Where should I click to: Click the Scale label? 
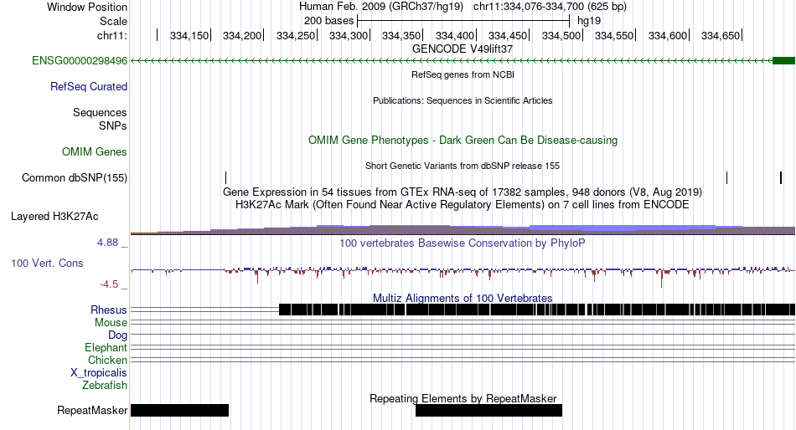coord(113,21)
